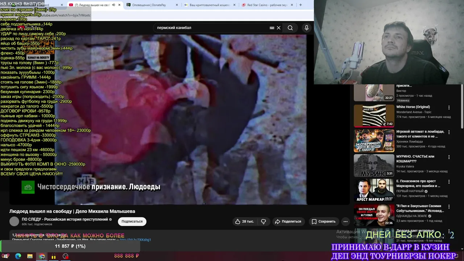Open ПО СЛЕДУ channel name link
464x261 pixels.
pyautogui.click(x=65, y=219)
